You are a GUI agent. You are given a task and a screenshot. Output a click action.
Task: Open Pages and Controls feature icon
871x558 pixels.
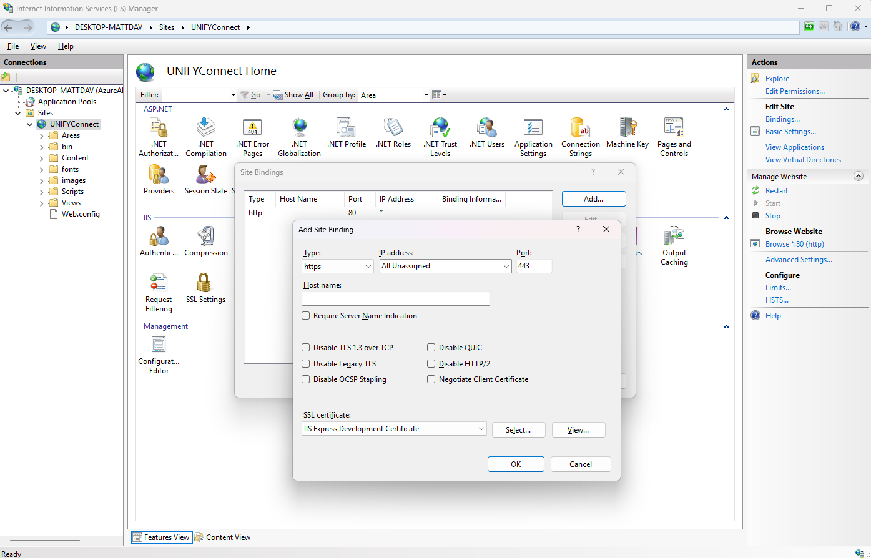(x=674, y=128)
